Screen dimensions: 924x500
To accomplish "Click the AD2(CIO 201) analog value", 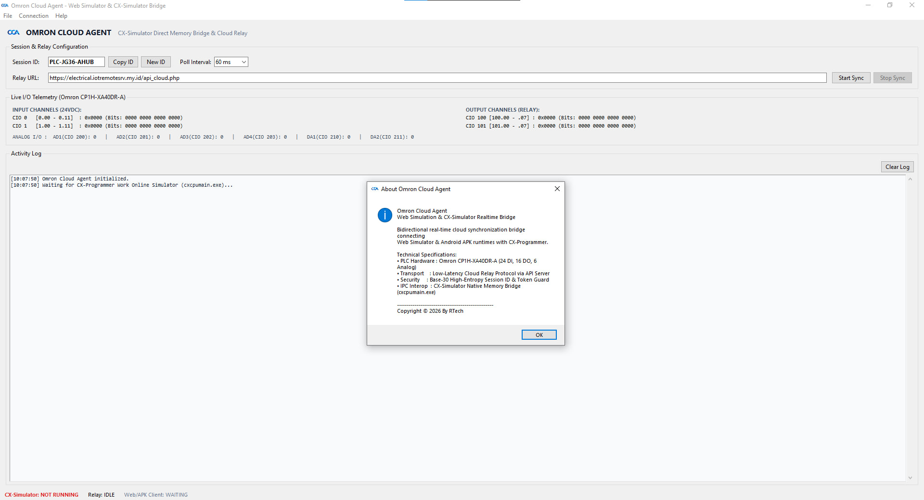I will coord(138,137).
